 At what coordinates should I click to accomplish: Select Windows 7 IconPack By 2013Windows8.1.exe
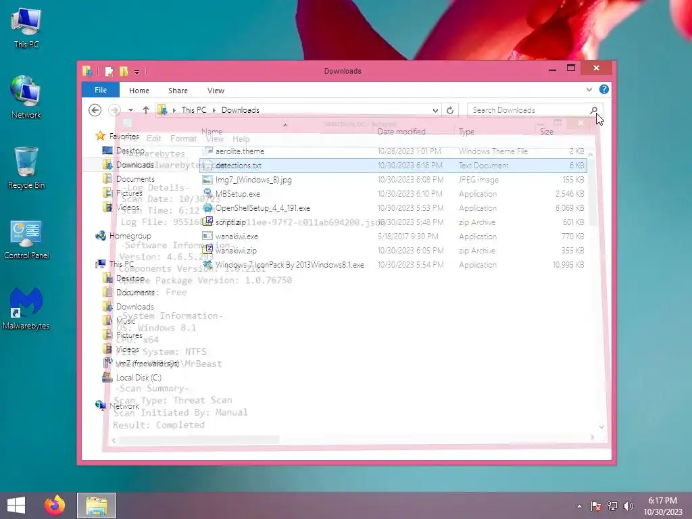393,265
